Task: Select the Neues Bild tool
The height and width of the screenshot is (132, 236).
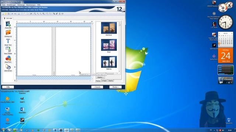Action: pyautogui.click(x=8, y=25)
